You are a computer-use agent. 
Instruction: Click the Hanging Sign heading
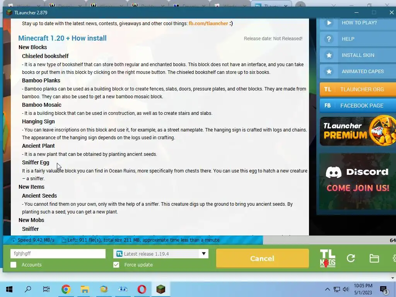[38, 121]
